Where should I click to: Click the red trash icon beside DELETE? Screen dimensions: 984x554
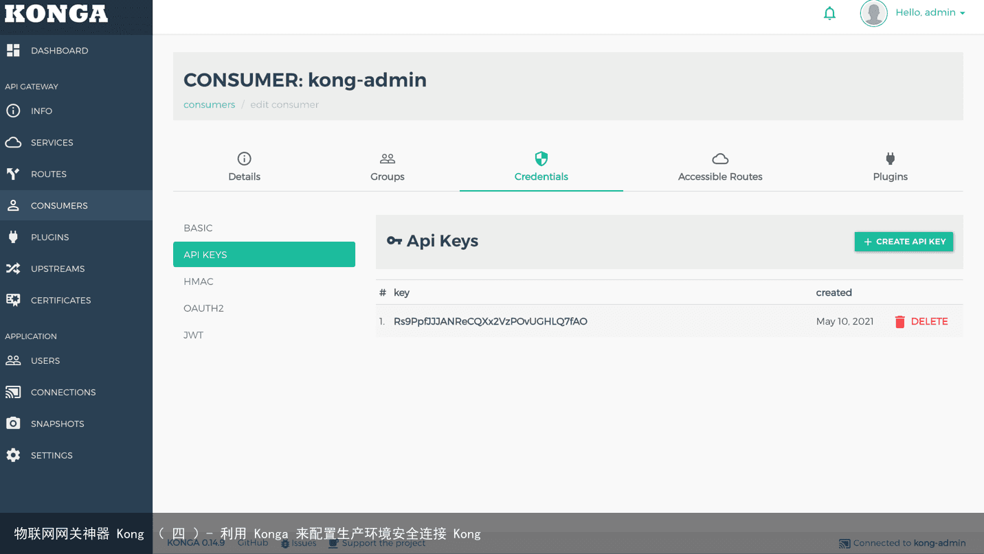coord(900,321)
